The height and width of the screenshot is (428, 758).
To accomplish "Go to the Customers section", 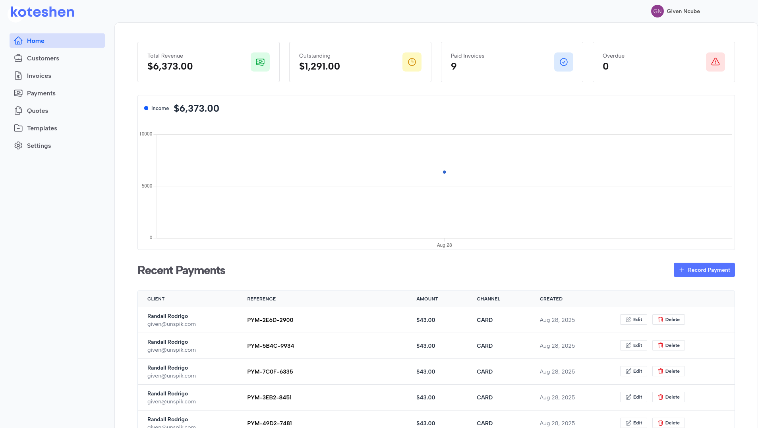I will tap(57, 58).
